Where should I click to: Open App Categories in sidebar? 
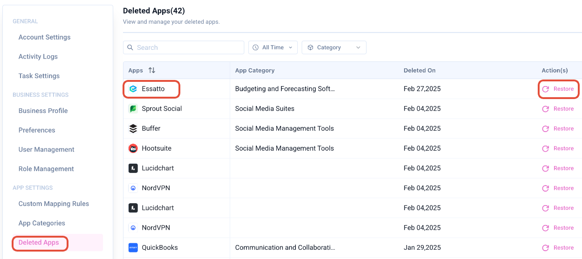[42, 223]
